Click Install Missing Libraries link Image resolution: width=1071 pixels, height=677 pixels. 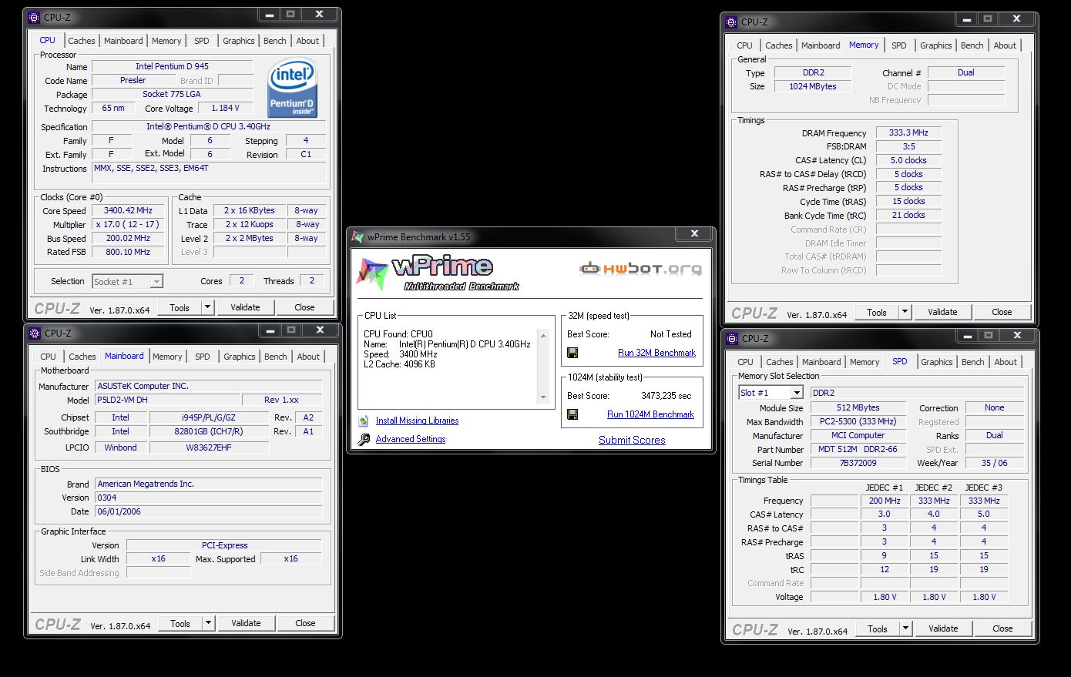[417, 421]
